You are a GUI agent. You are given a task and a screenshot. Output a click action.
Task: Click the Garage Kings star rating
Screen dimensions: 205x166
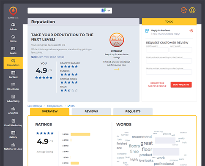(x=69, y=82)
